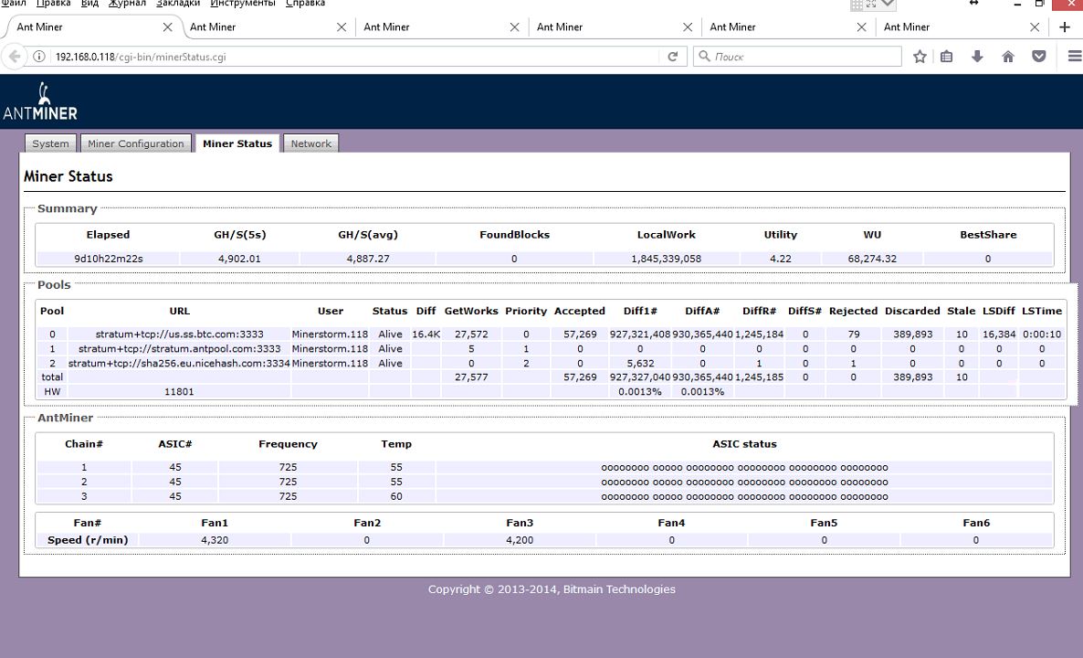Click the BestShare column header
The width and height of the screenshot is (1083, 658).
tap(988, 234)
